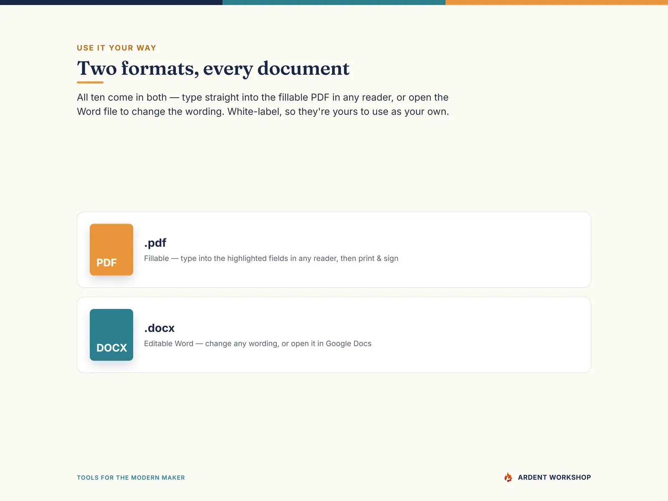
Task: Select the .docx format heading
Action: [159, 328]
